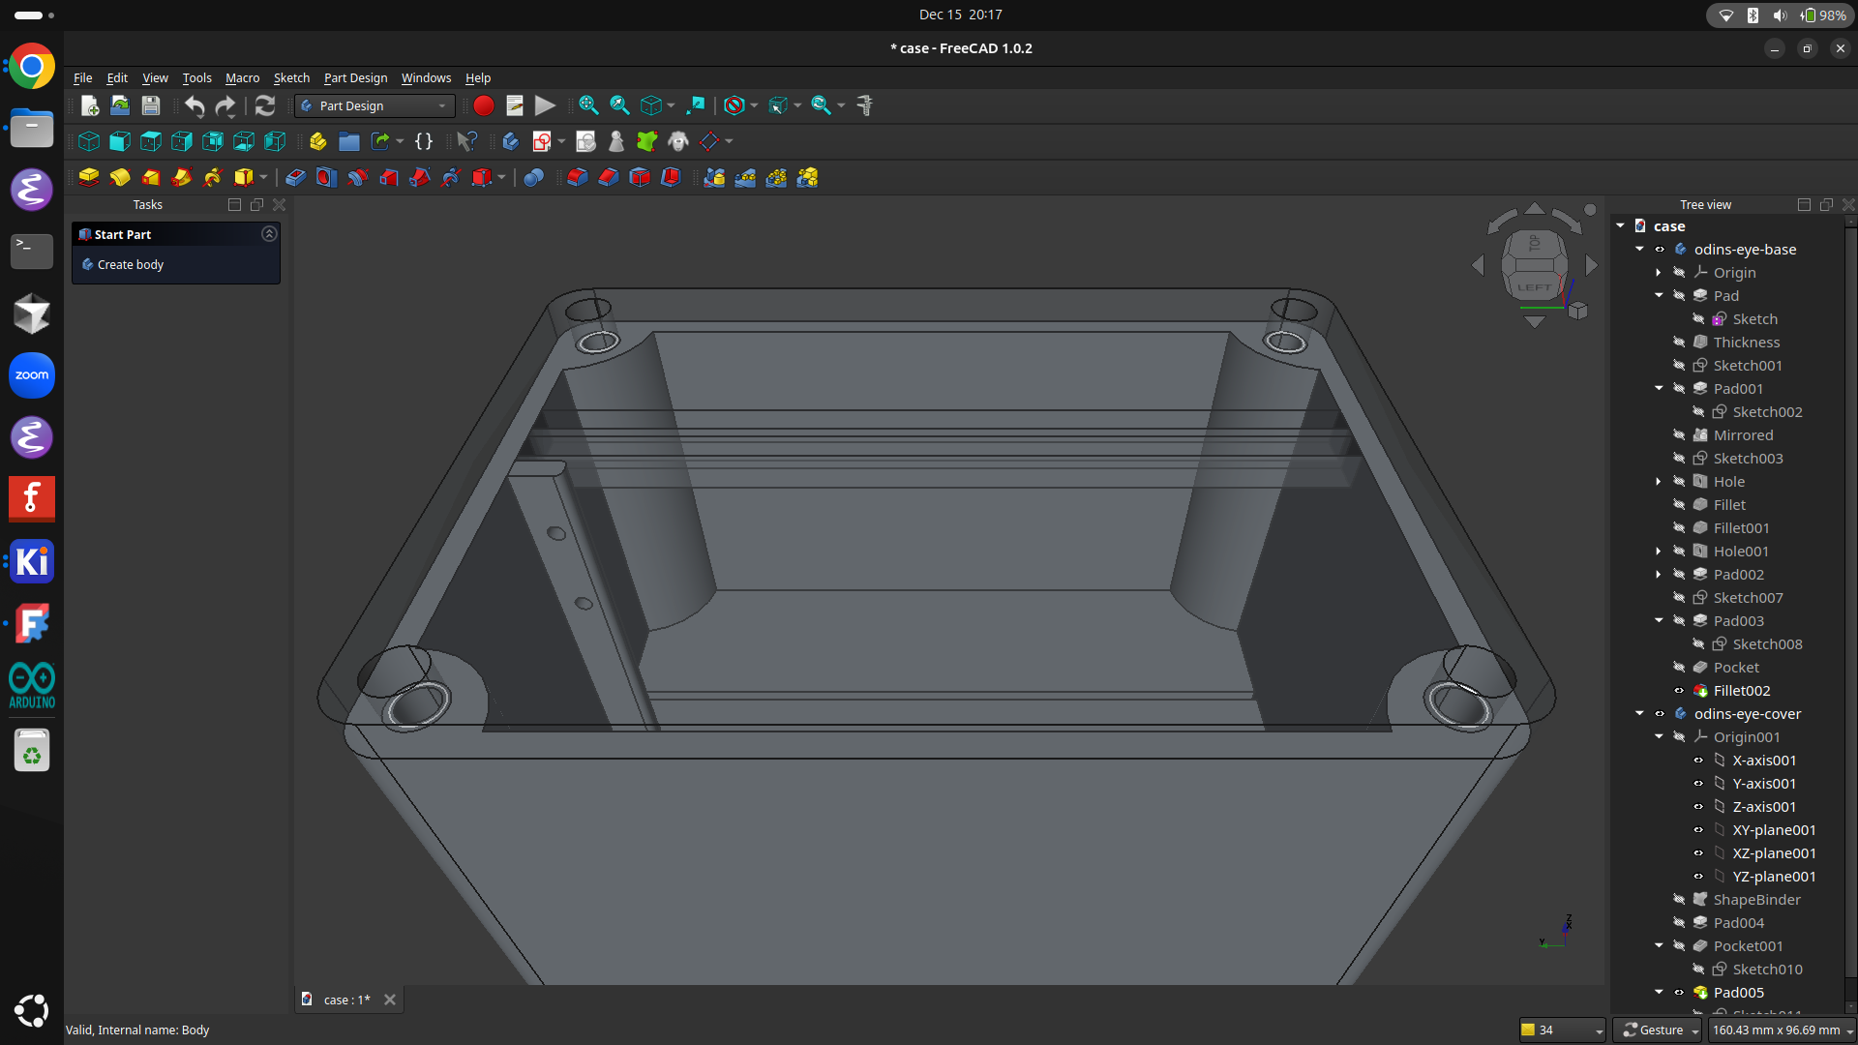This screenshot has width=1858, height=1045.
Task: Click the LEFT face of the navigation cube
Action: (1534, 287)
